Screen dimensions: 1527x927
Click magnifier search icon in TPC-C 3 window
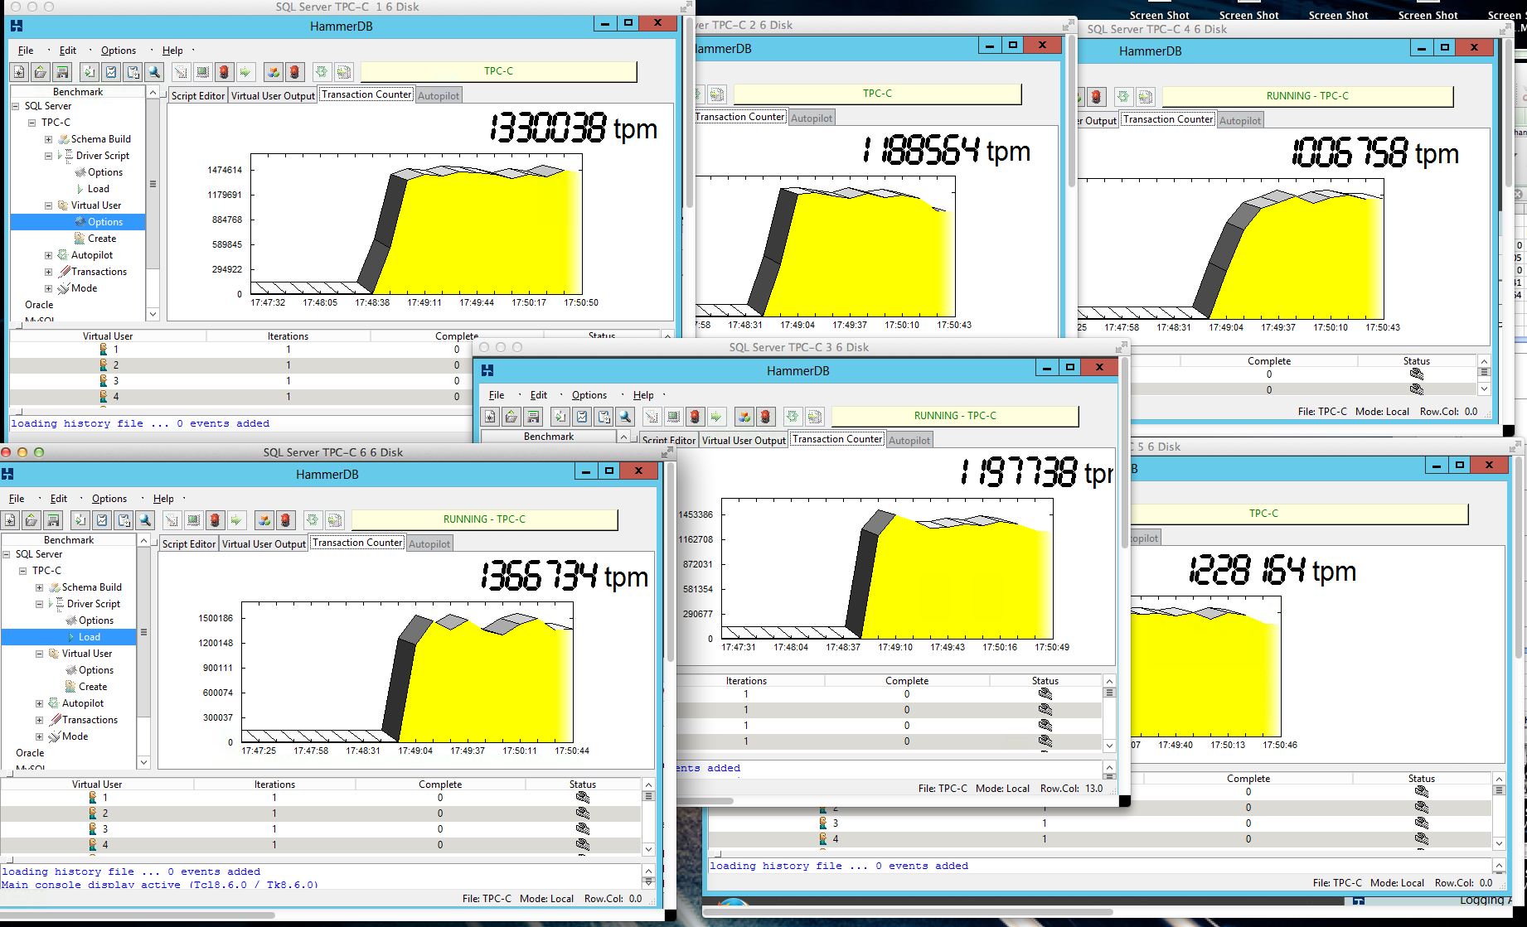tap(625, 417)
